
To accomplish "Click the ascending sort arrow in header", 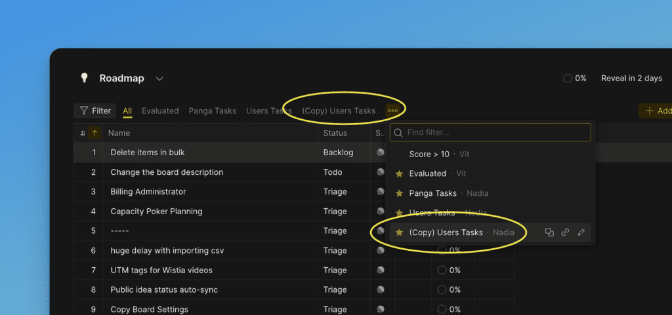I will (94, 133).
